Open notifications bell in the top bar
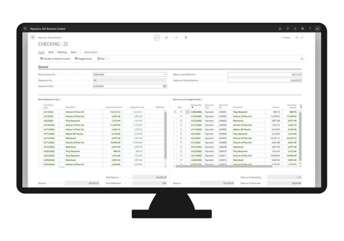Screen dimensions: 344x241 (295, 29)
